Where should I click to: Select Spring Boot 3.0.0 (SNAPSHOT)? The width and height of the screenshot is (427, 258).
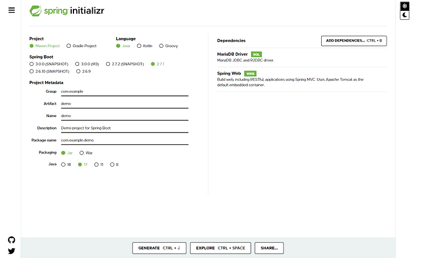tap(49, 64)
